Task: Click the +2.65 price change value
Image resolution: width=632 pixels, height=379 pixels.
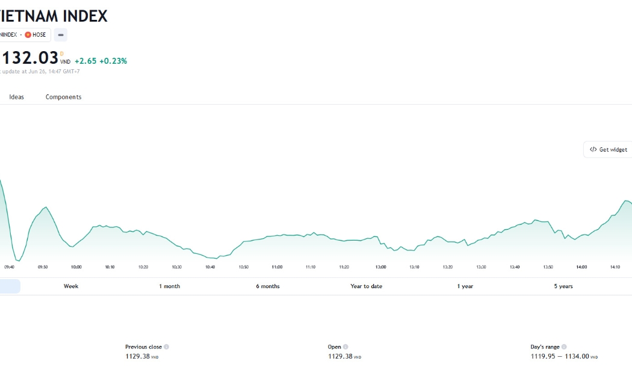Action: pos(85,61)
